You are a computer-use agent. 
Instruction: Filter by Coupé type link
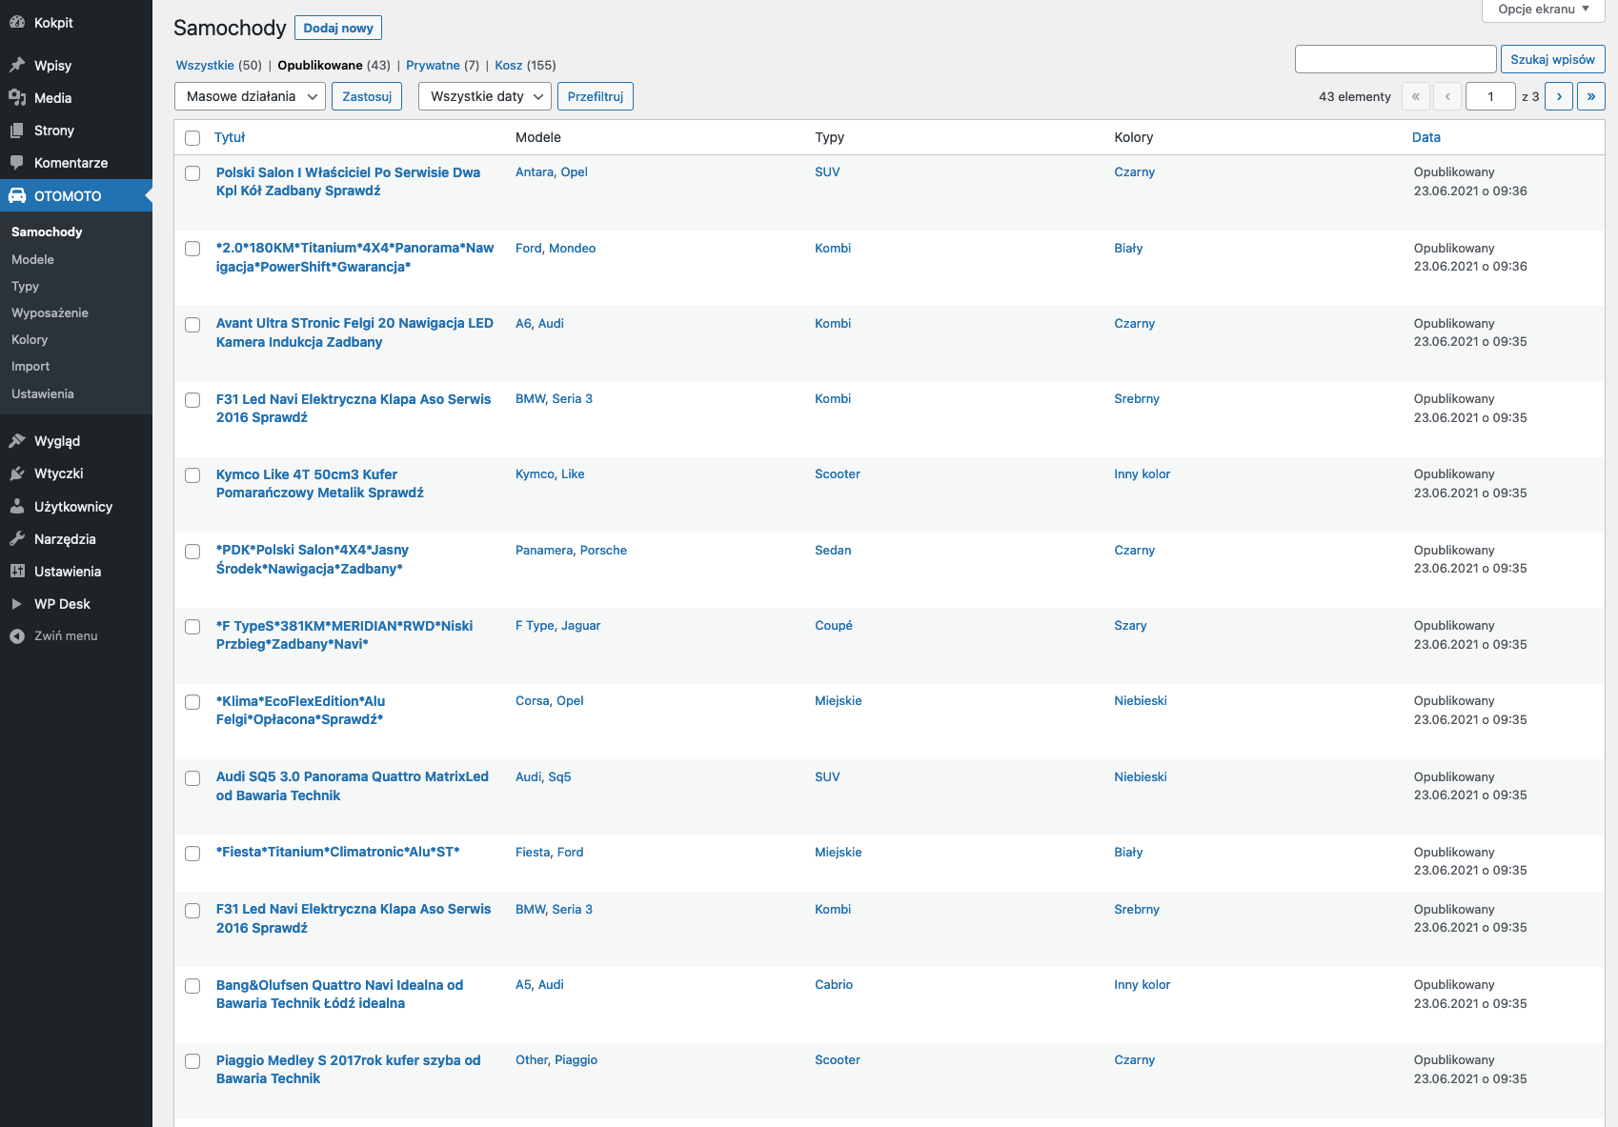click(834, 625)
